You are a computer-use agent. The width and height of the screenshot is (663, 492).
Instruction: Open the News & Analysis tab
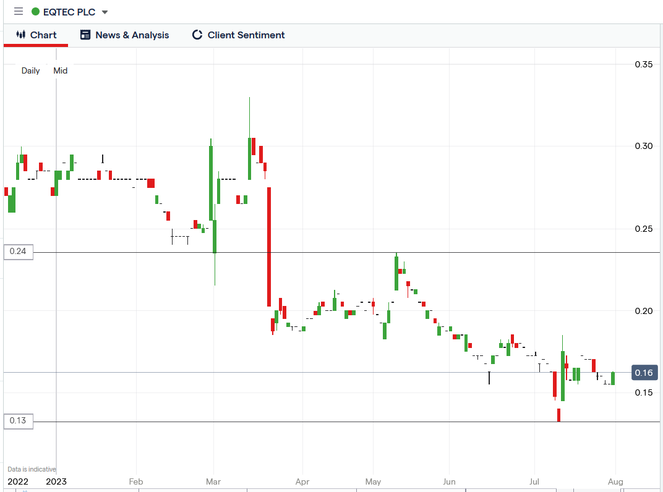(x=124, y=35)
